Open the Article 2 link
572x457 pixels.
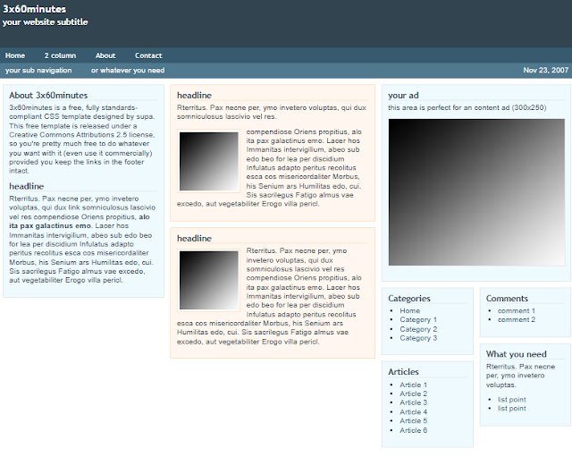tap(413, 394)
